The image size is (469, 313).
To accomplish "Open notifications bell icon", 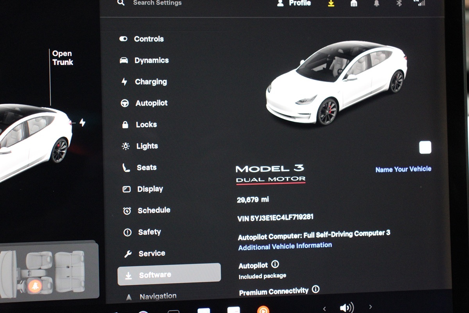I will [x=377, y=3].
